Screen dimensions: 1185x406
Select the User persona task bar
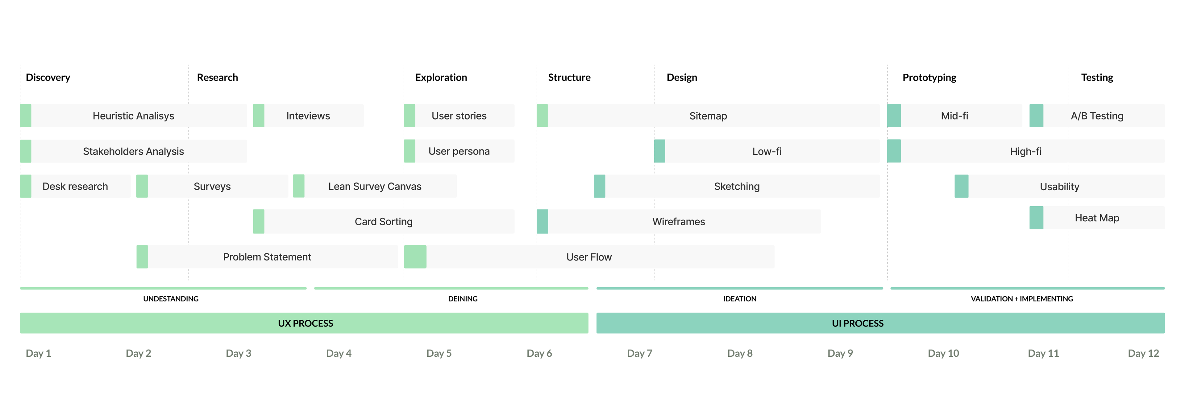point(459,151)
